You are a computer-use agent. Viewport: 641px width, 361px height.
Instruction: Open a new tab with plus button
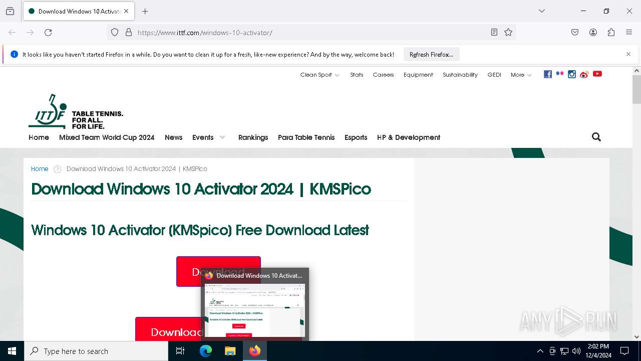145,11
